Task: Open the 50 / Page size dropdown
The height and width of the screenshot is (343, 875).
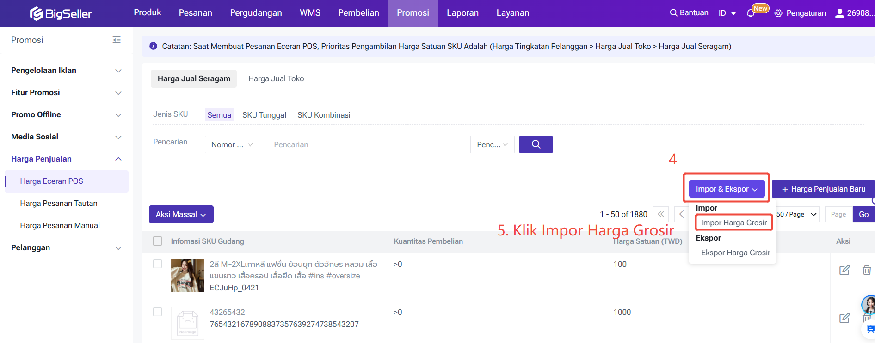Action: pyautogui.click(x=796, y=214)
